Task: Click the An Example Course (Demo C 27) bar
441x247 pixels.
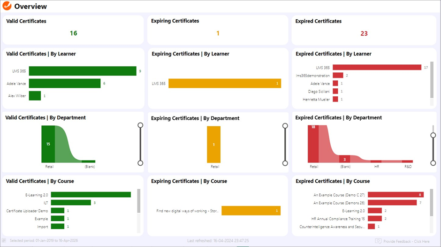Action: (x=395, y=194)
